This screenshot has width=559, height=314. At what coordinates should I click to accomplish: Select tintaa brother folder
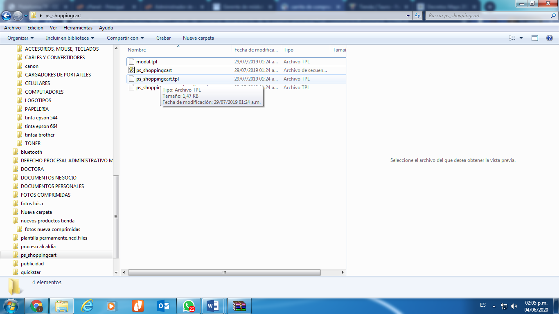(40, 135)
